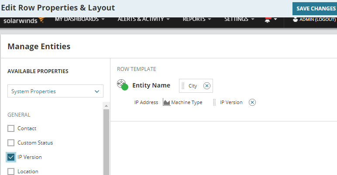
Task: Uncheck the IP Version checkbox
Action: (x=11, y=157)
